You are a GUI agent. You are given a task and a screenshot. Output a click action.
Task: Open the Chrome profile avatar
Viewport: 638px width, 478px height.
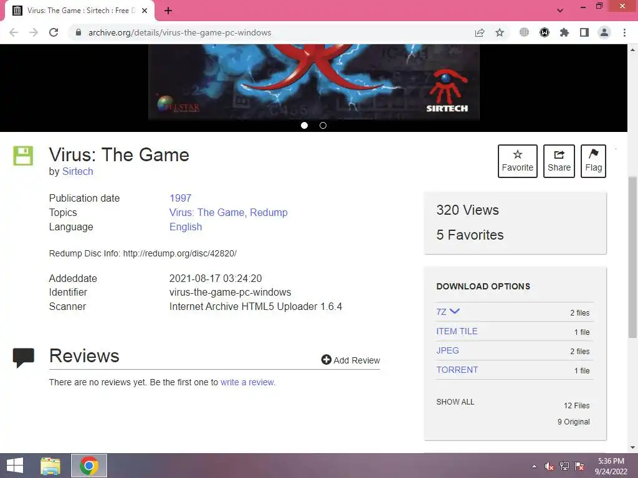click(x=604, y=32)
